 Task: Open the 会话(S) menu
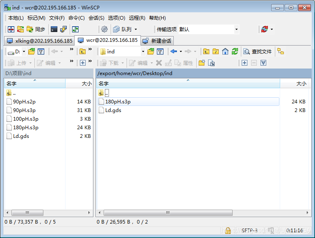coord(96,18)
